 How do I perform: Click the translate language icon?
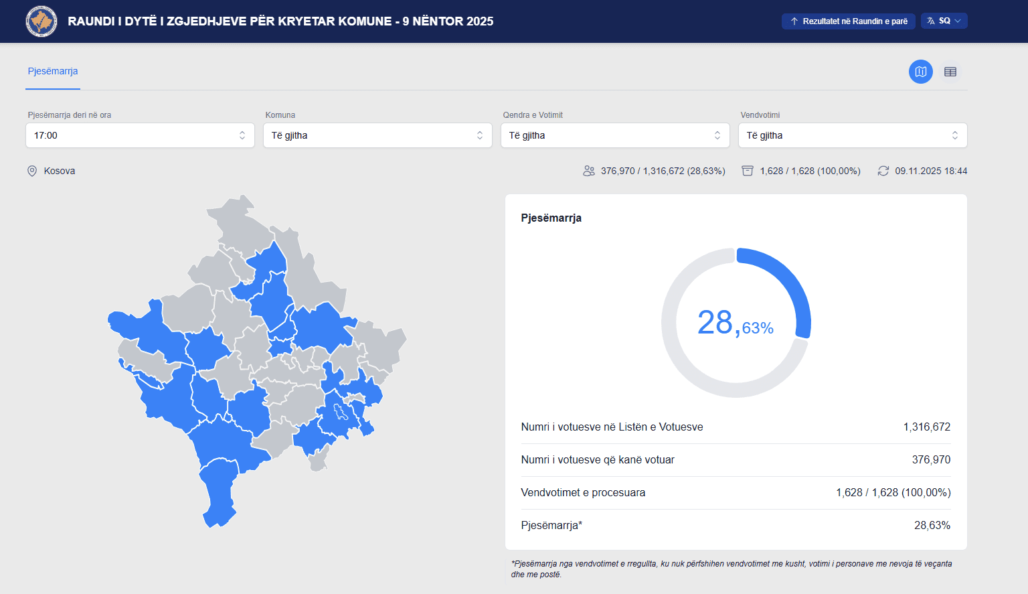point(931,21)
